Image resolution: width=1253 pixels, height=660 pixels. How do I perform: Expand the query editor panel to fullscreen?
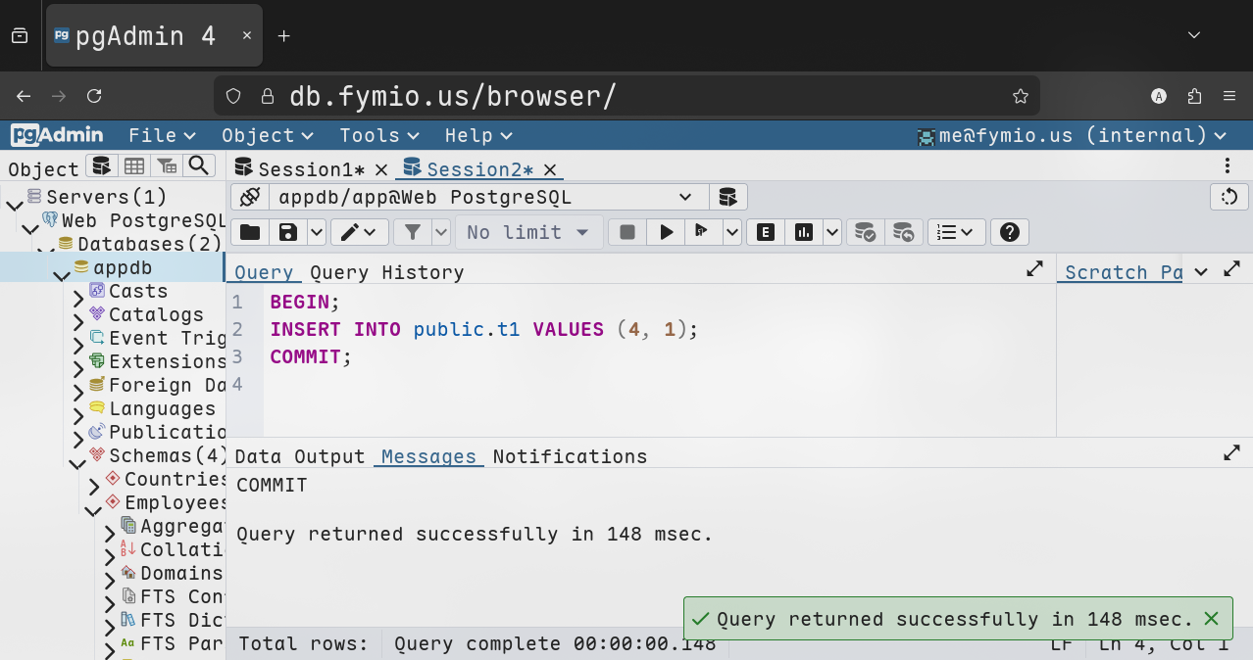1034,268
